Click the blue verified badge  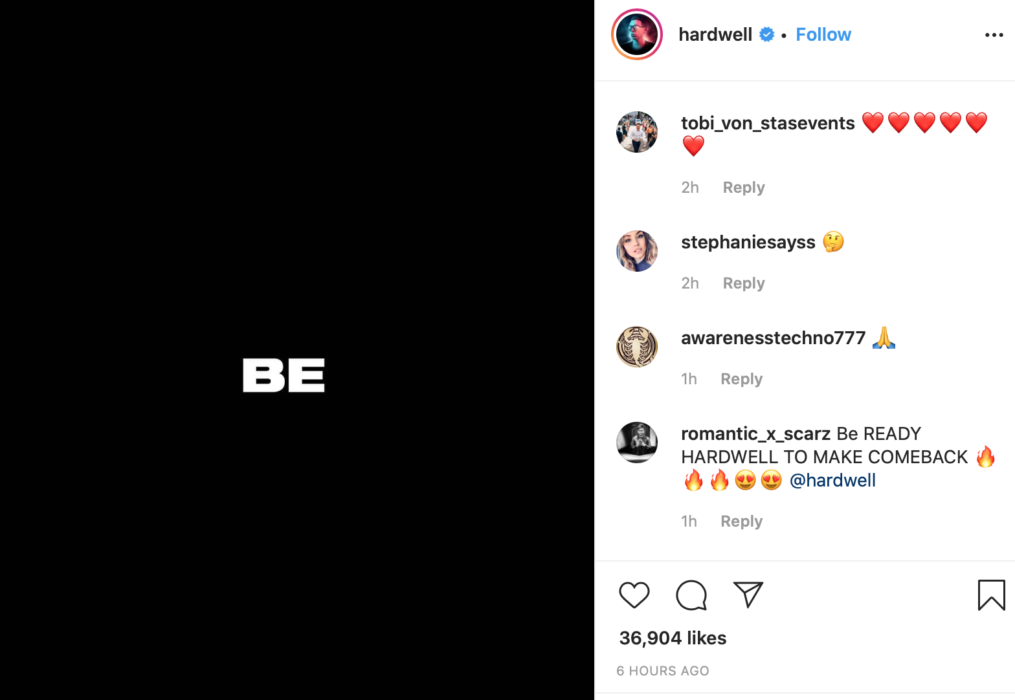point(767,35)
